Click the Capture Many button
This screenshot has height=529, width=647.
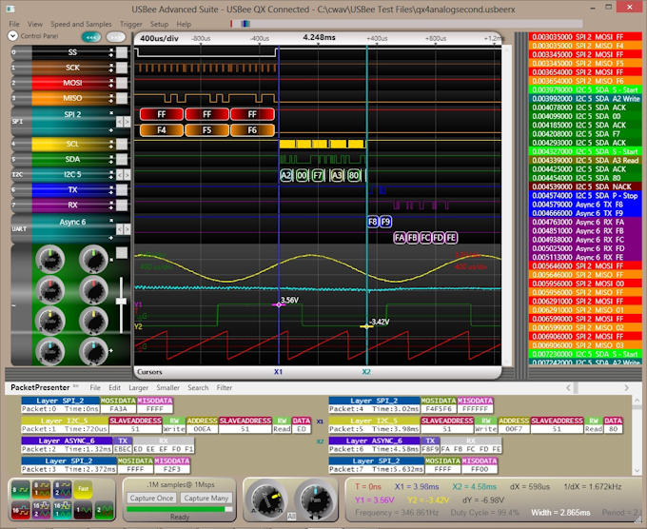[x=206, y=498]
